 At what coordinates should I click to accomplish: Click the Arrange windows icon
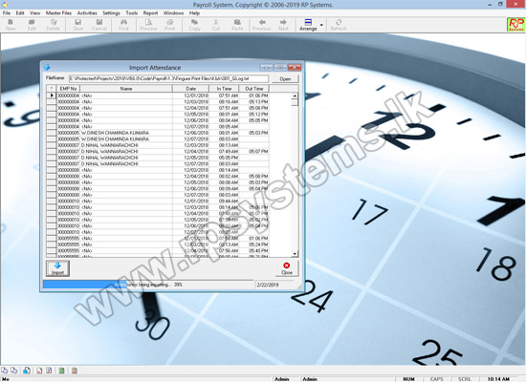(308, 25)
